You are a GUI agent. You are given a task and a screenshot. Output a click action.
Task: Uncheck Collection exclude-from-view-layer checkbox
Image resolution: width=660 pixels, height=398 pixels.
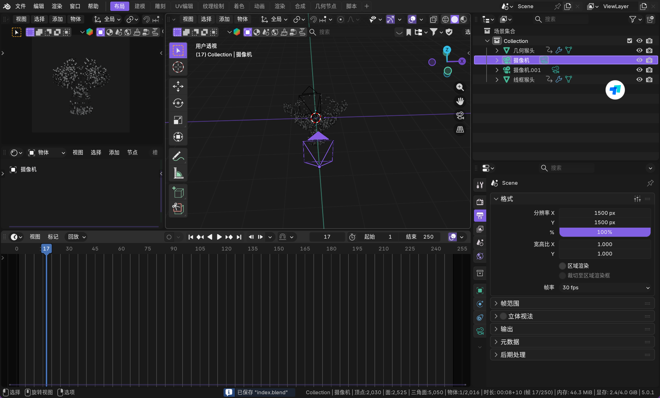629,41
